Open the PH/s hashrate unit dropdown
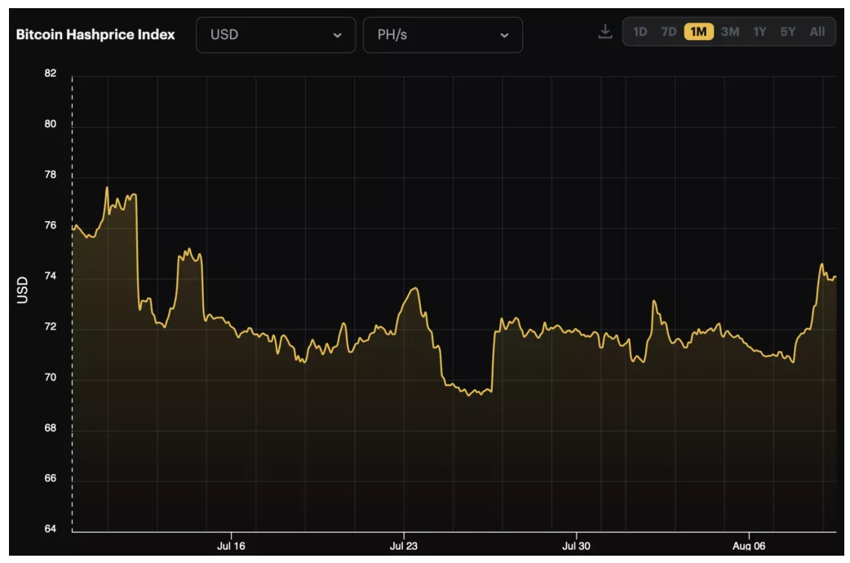The image size is (850, 563). pos(442,35)
